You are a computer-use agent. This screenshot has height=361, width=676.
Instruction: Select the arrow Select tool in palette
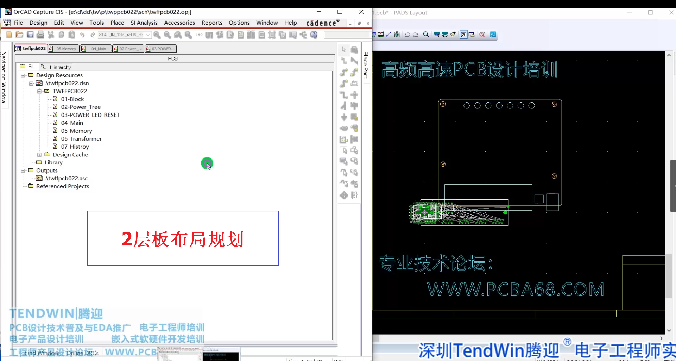click(x=344, y=50)
